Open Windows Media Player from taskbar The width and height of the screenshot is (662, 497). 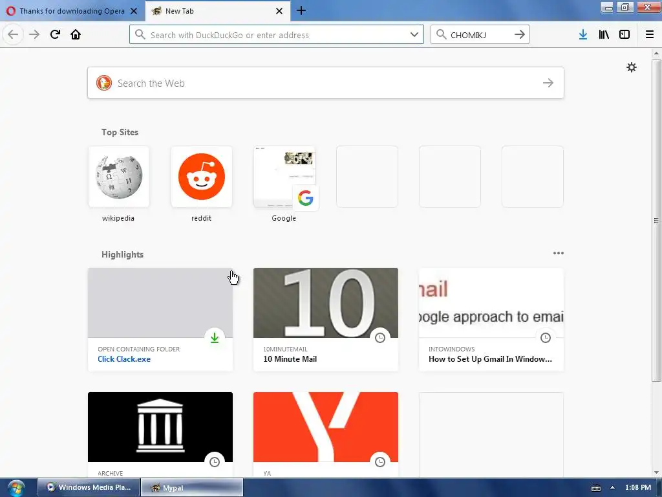click(88, 487)
